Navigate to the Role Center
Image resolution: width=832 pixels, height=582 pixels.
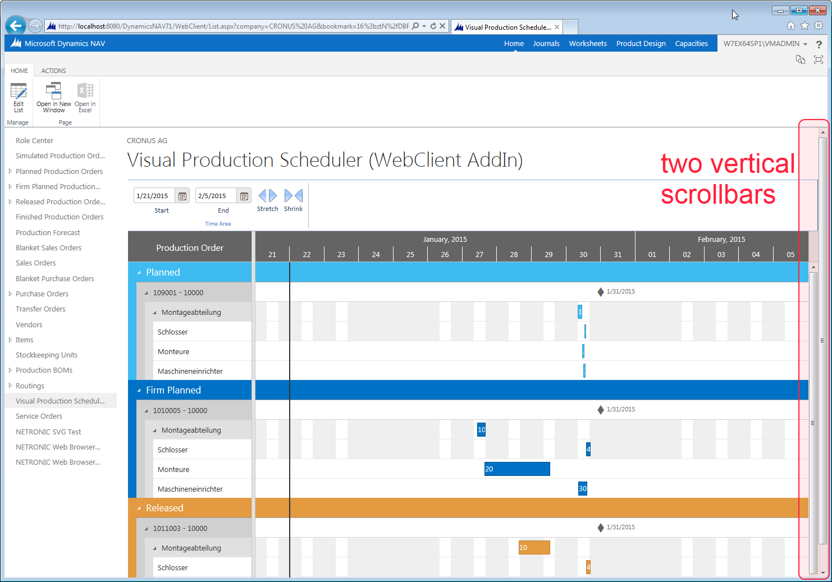coord(34,140)
